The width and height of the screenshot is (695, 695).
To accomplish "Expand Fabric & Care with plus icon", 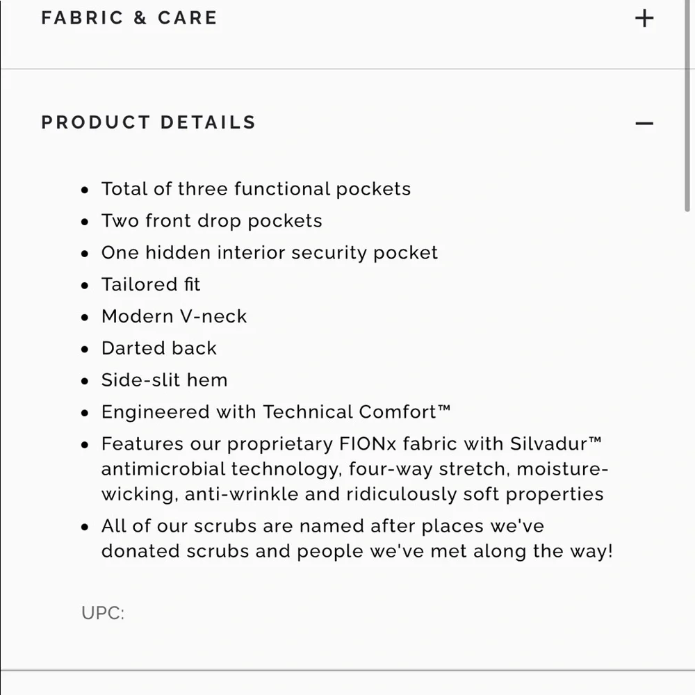I will tap(644, 18).
